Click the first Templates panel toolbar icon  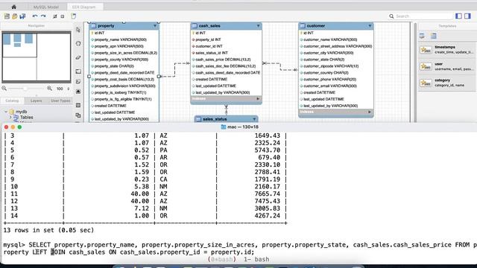click(x=422, y=36)
